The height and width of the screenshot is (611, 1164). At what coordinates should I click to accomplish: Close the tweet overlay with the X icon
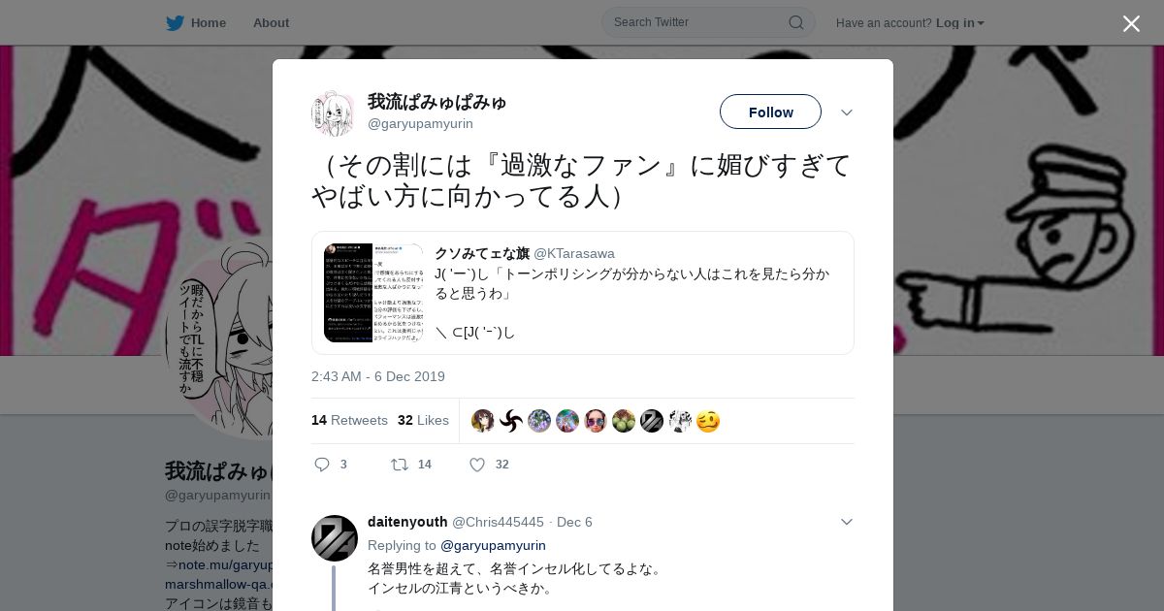pyautogui.click(x=1131, y=23)
